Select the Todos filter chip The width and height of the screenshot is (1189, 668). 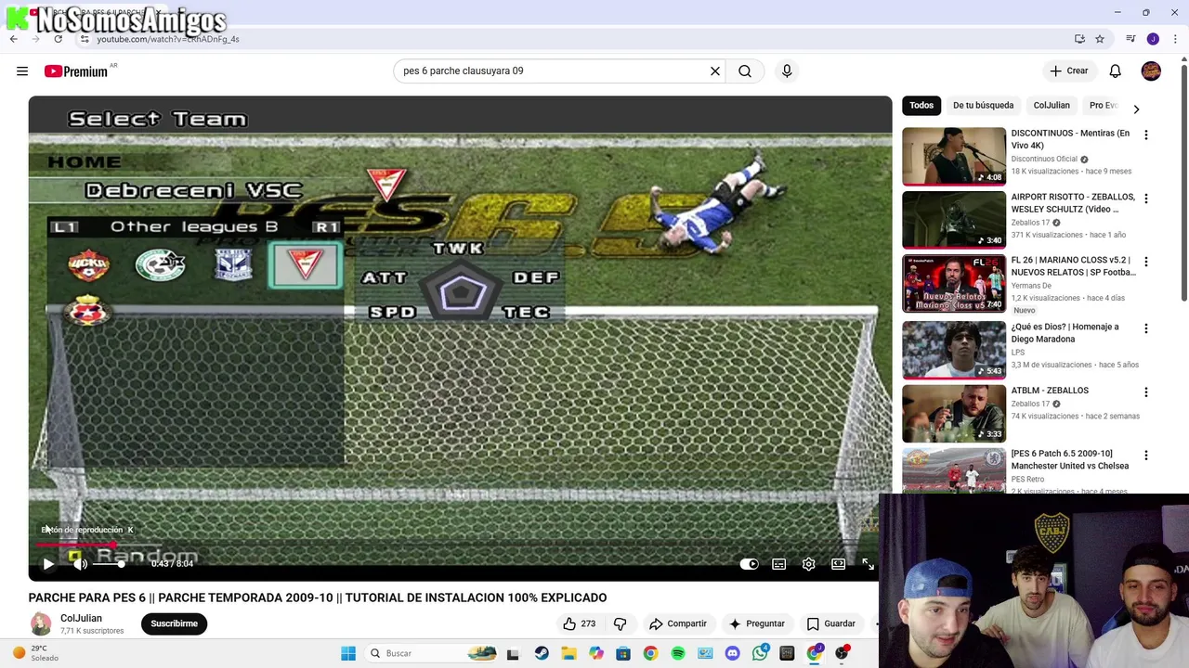coord(921,105)
